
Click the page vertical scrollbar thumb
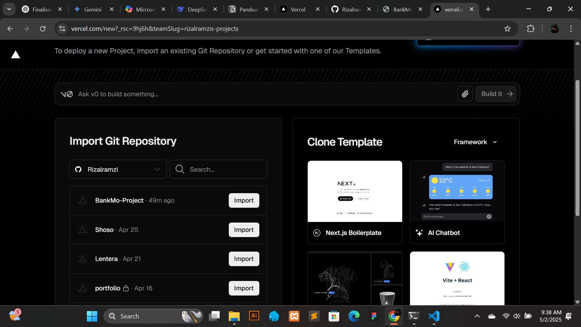coord(577,148)
